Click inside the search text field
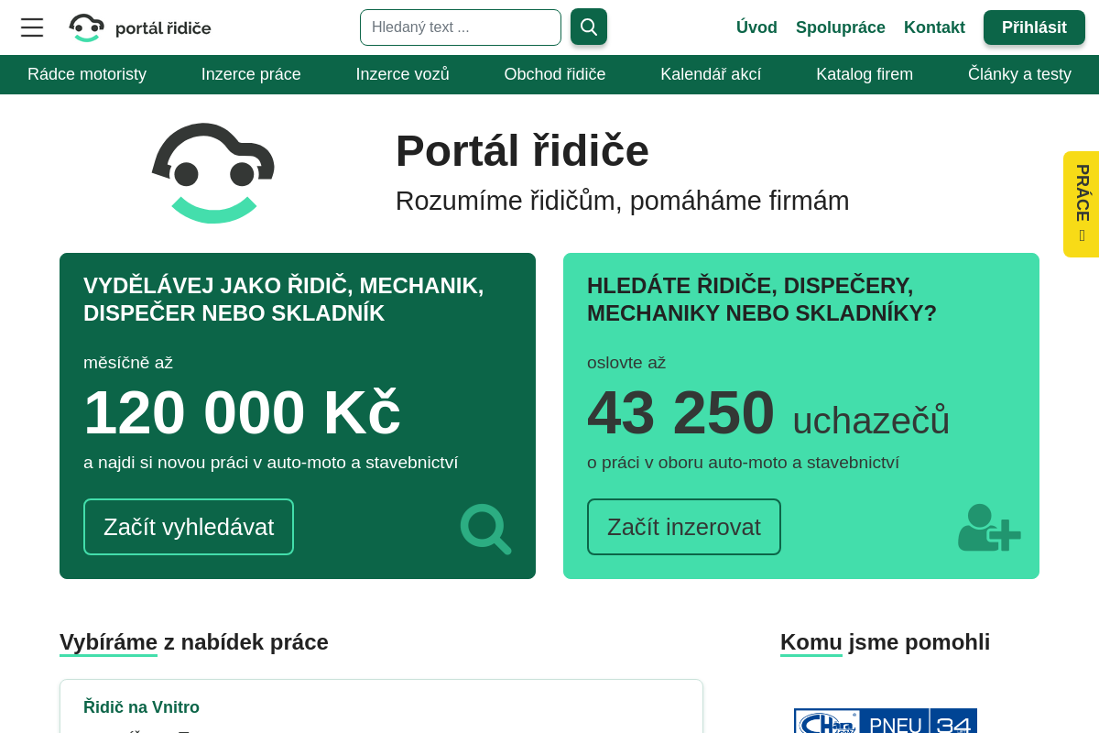1099x733 pixels. [x=461, y=27]
